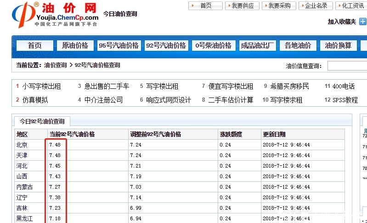Open the 400电话 ad link
The height and width of the screenshot is (223, 367).
[344, 86]
